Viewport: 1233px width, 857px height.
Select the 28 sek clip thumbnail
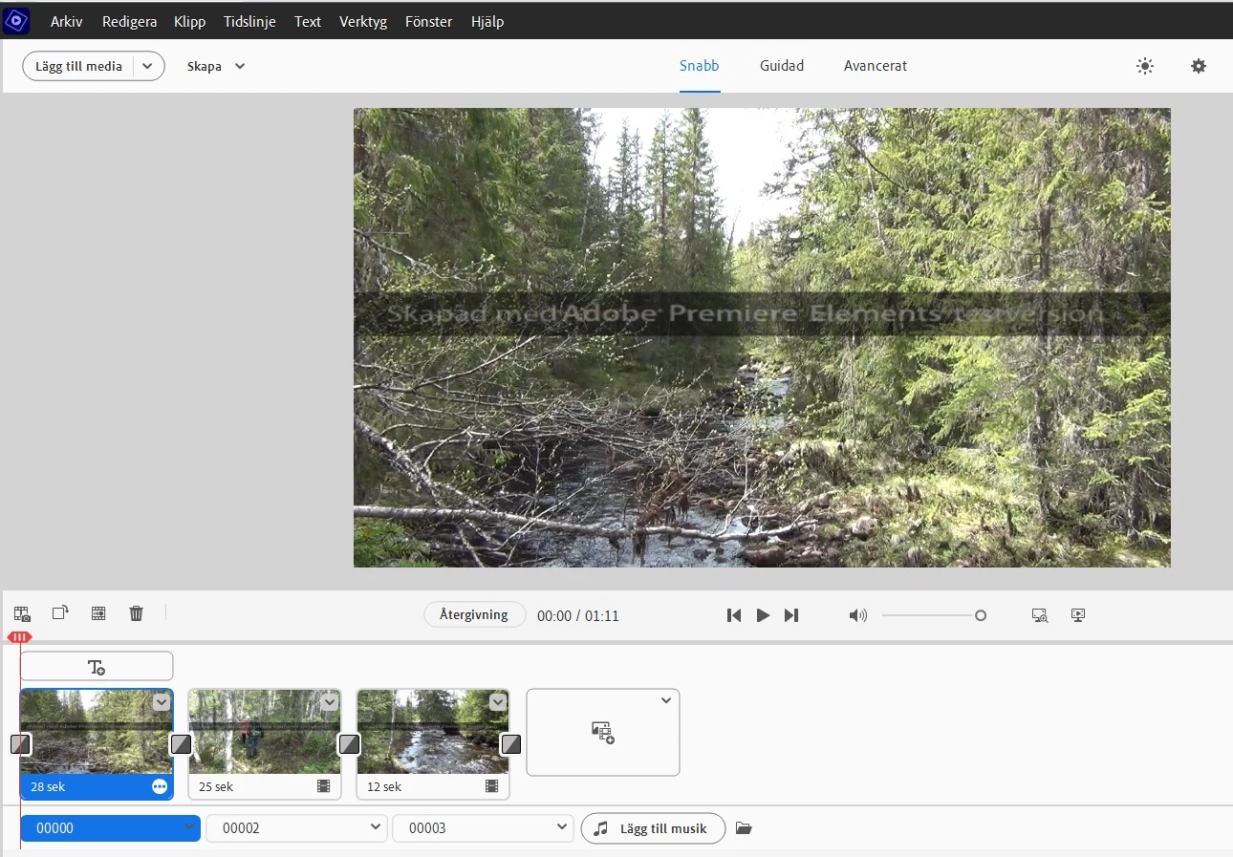coord(97,732)
